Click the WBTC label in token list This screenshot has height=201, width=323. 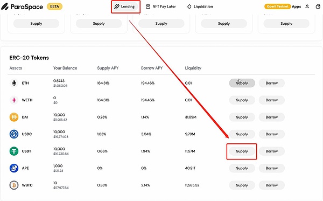27,185
